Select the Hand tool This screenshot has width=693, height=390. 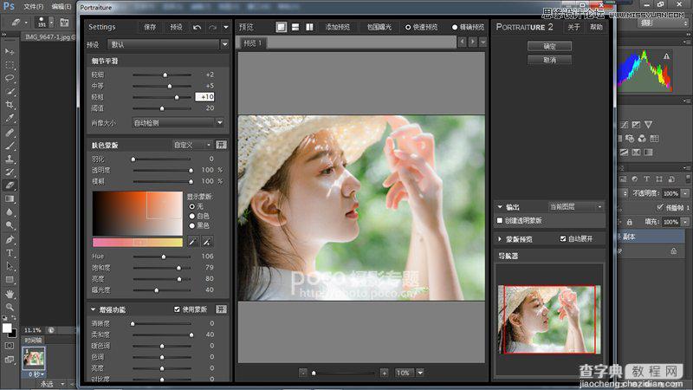[10, 294]
